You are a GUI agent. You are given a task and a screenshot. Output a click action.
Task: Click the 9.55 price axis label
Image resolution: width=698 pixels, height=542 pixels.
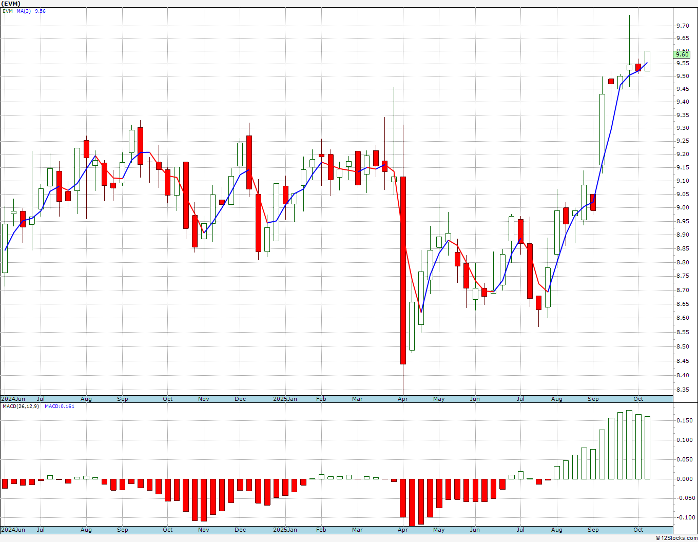683,64
